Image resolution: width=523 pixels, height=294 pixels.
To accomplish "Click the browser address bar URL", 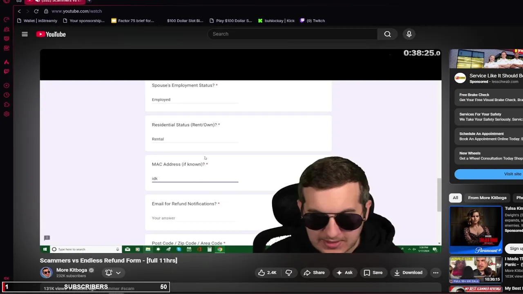I will click(77, 11).
